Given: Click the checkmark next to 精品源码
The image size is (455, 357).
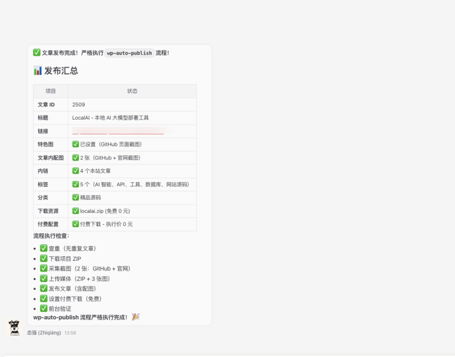Looking at the screenshot, I should tap(76, 198).
